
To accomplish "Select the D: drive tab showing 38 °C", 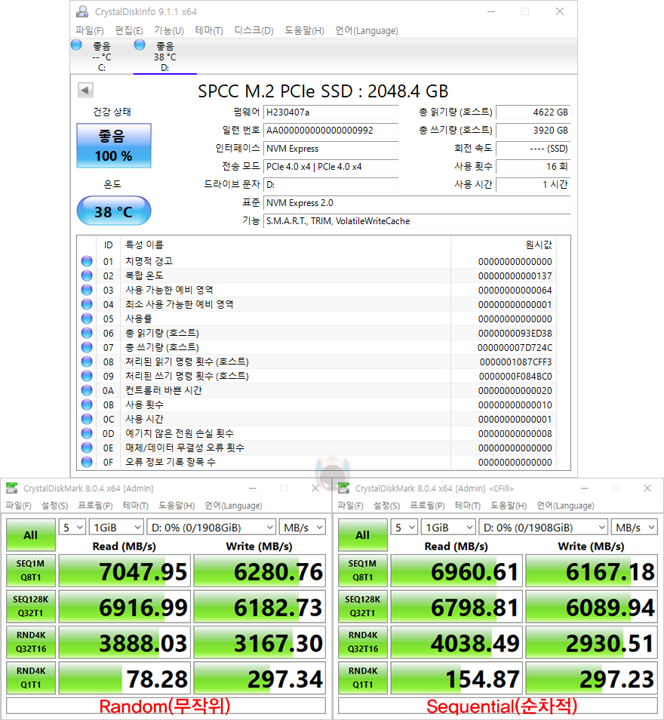I will point(164,57).
